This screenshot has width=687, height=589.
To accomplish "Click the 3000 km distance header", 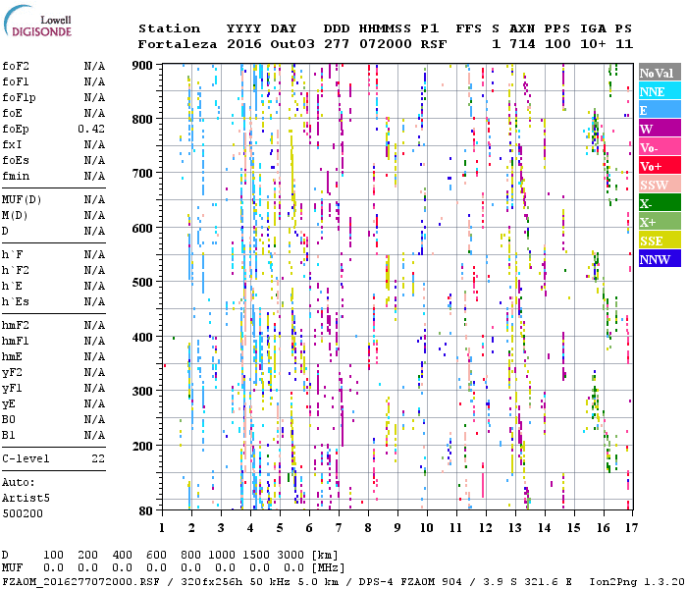I will [x=291, y=556].
